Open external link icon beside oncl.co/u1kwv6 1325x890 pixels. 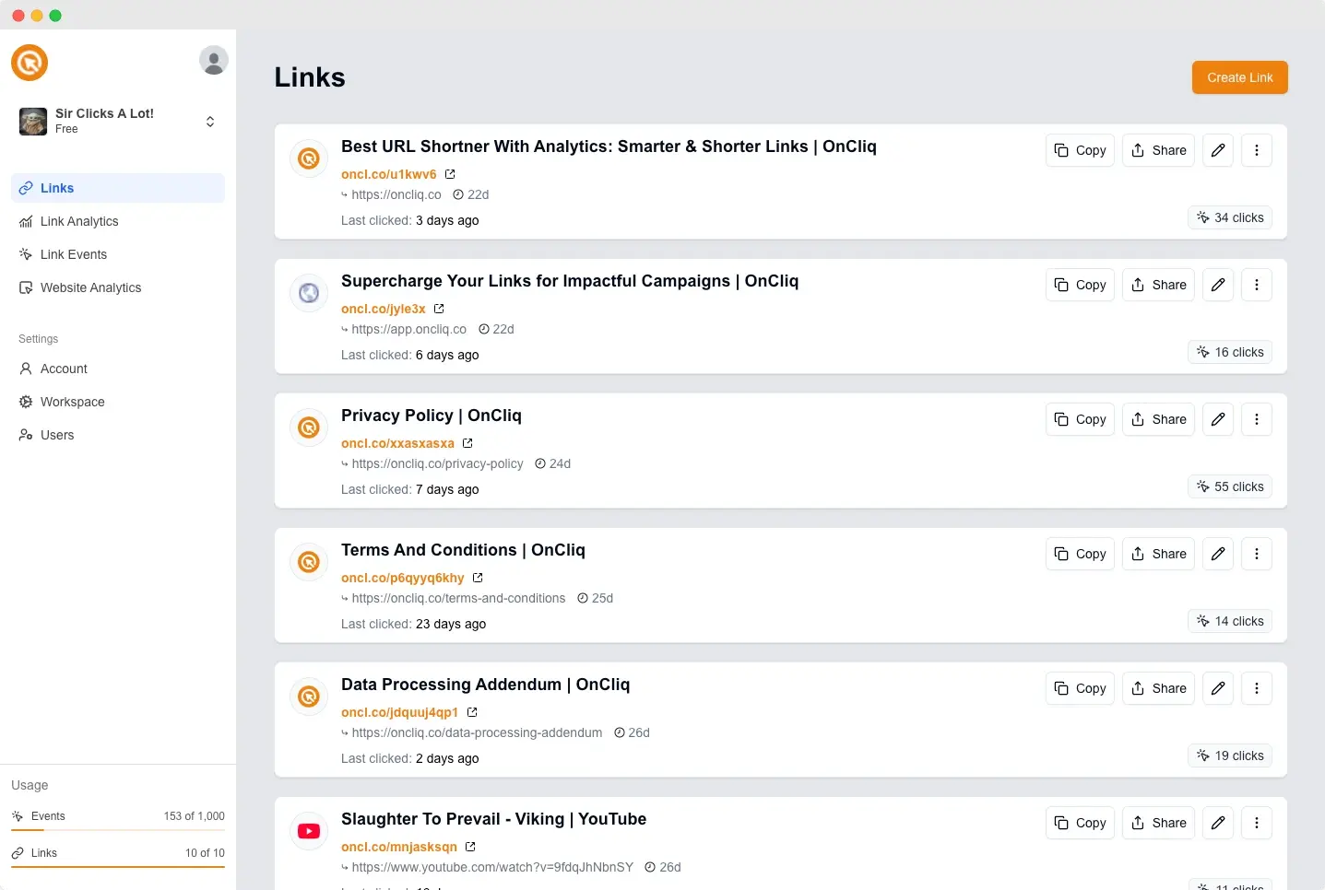click(450, 174)
